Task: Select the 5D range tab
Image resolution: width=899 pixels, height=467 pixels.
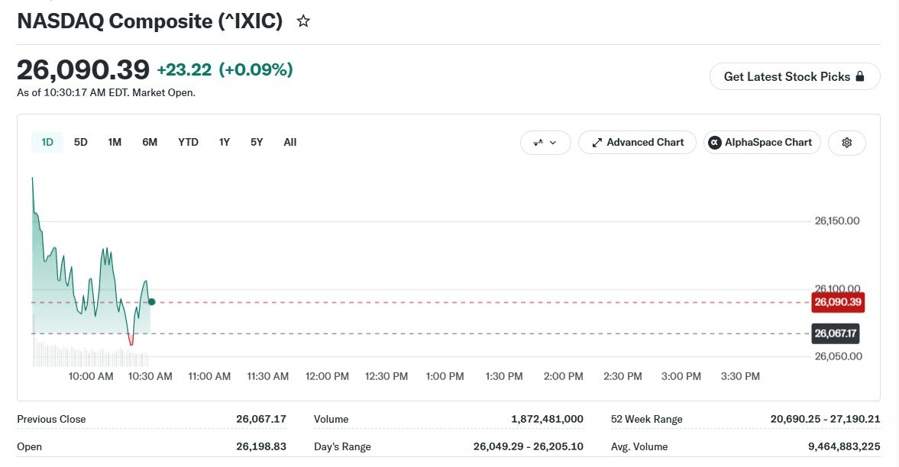Action: click(81, 142)
